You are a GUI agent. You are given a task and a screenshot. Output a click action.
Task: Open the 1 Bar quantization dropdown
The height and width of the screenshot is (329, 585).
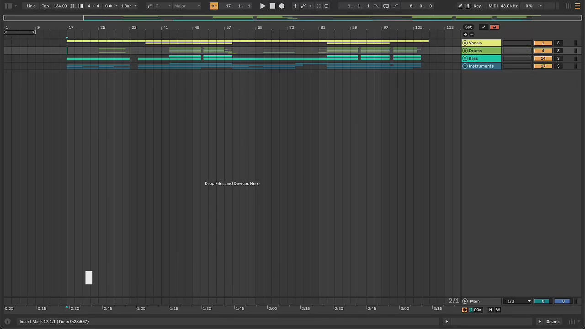128,6
